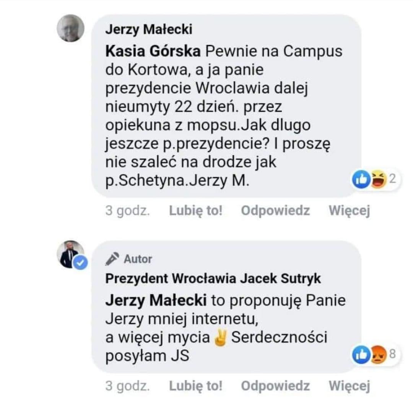Open Więcej options under Sutryk's reply
Image resolution: width=413 pixels, height=405 pixels.
(x=350, y=386)
